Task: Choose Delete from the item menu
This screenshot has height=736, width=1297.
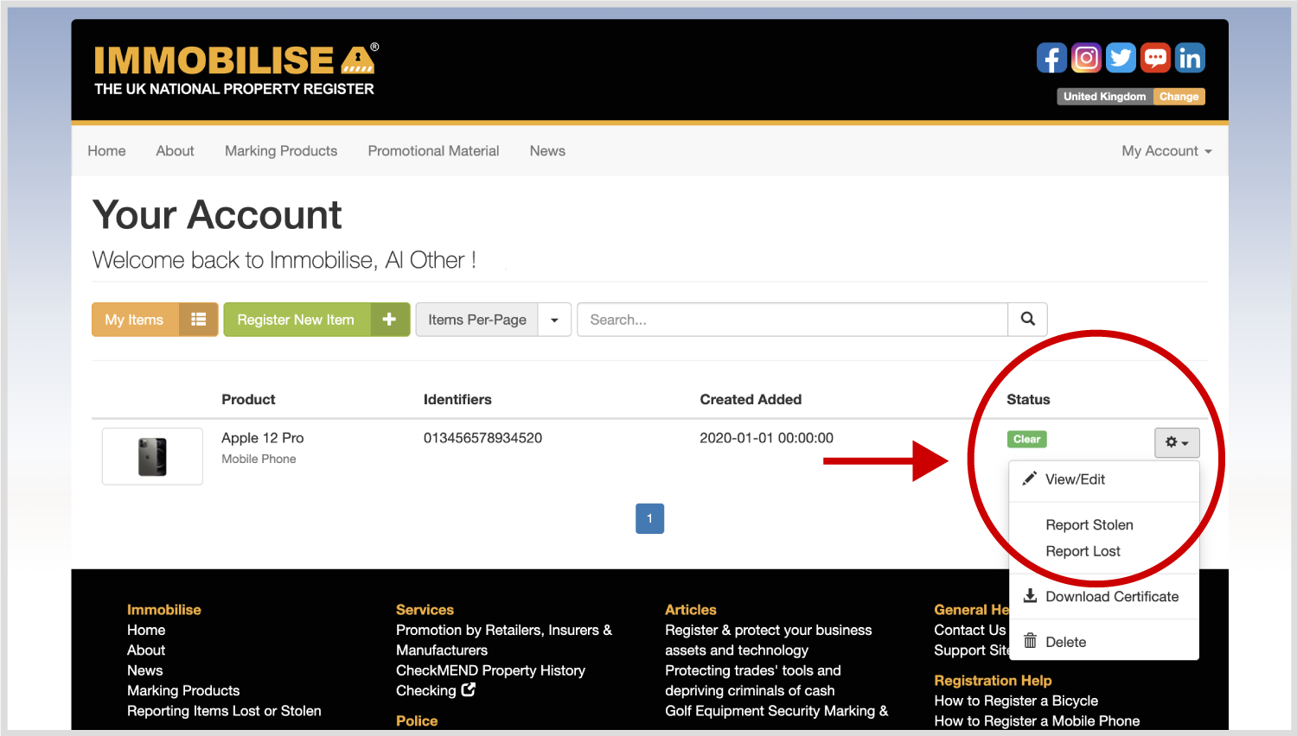Action: (x=1065, y=642)
